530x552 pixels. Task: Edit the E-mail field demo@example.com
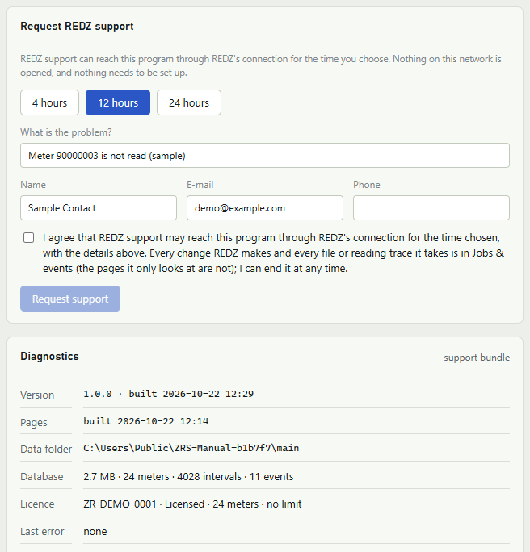click(x=265, y=207)
